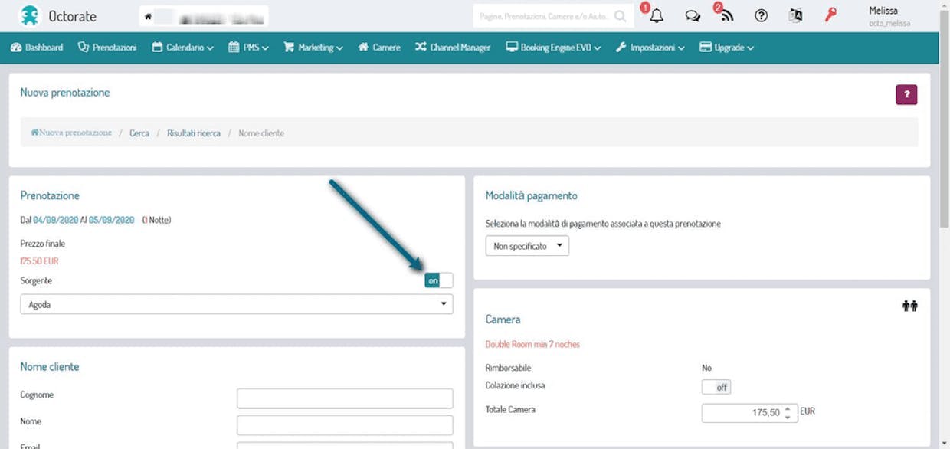Viewport: 950px width, 449px height.
Task: Open the chat messages icon
Action: [x=693, y=16]
